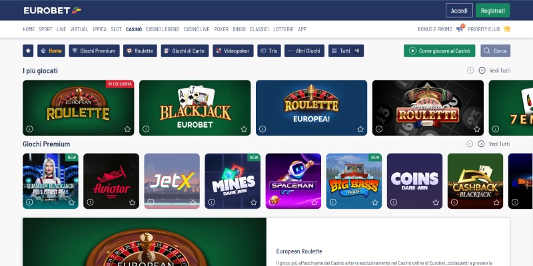Select the Giochi di Carte tab
Image resolution: width=533 pixels, height=266 pixels.
pyautogui.click(x=185, y=51)
